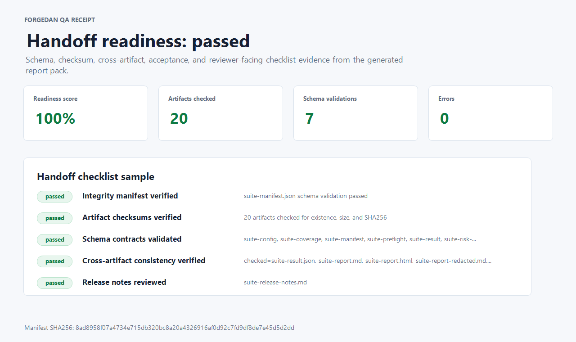
Task: Click the 'suite-release-notes.md' file name
Action: pos(275,282)
